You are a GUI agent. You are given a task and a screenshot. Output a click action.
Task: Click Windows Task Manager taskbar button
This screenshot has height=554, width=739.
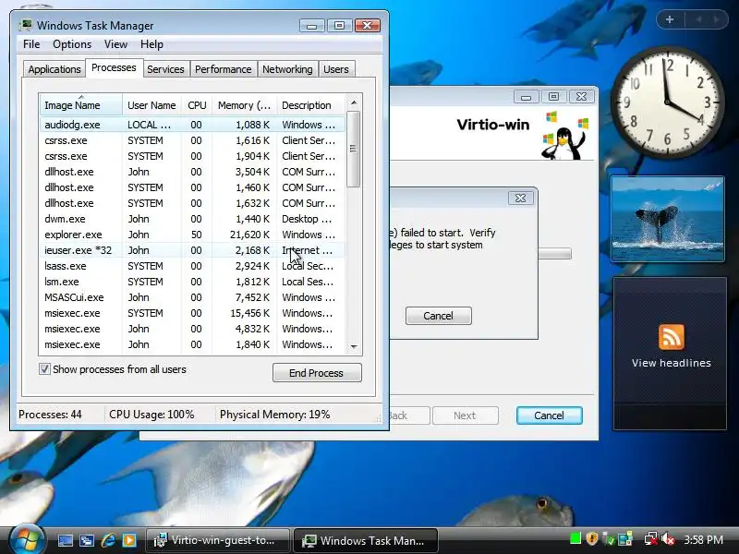tap(366, 540)
